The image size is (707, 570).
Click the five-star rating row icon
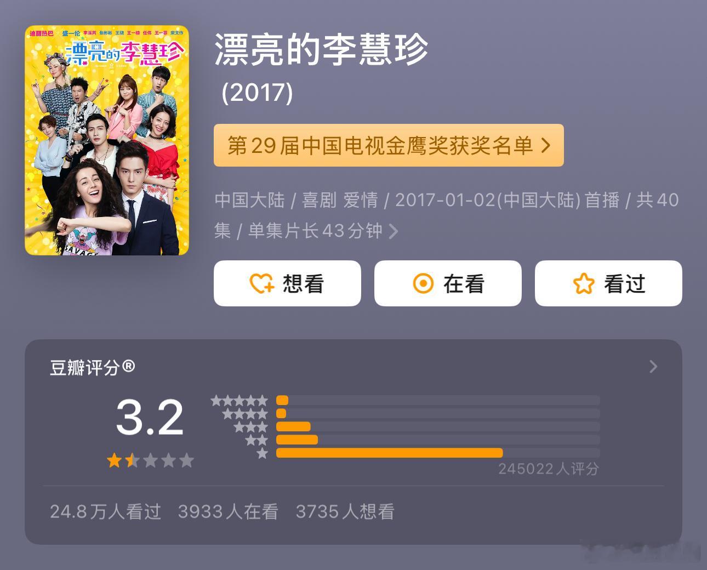(240, 401)
